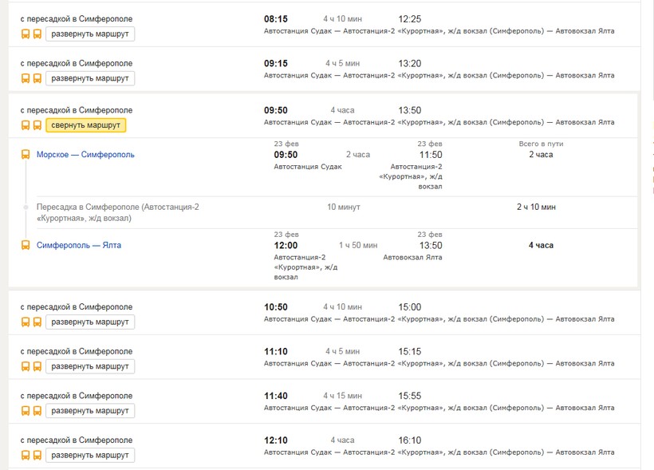654x470 pixels.
Task: Click second bus icon of 09:15 route
Action: point(37,78)
